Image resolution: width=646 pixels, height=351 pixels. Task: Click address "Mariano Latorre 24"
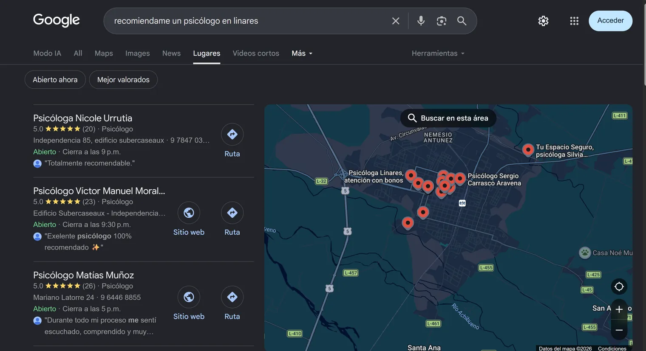pos(64,298)
